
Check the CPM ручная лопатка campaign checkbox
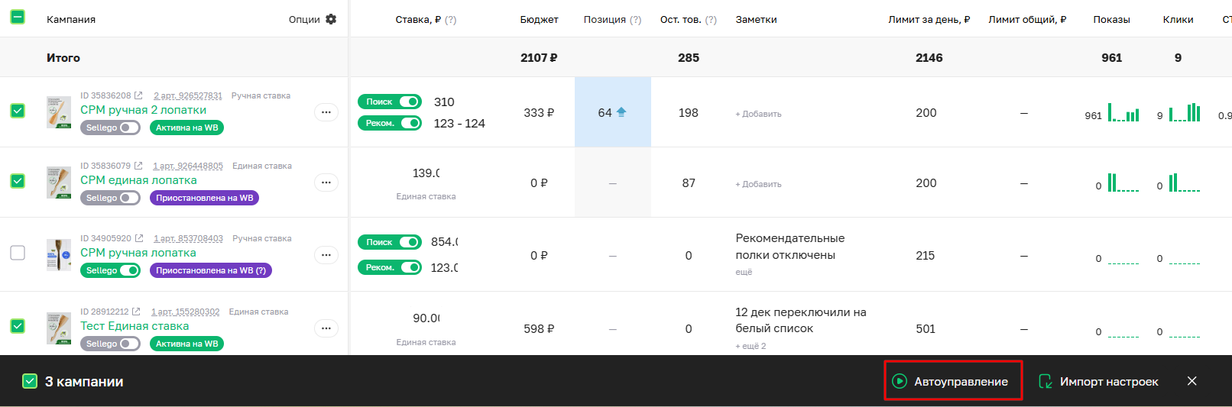point(18,253)
